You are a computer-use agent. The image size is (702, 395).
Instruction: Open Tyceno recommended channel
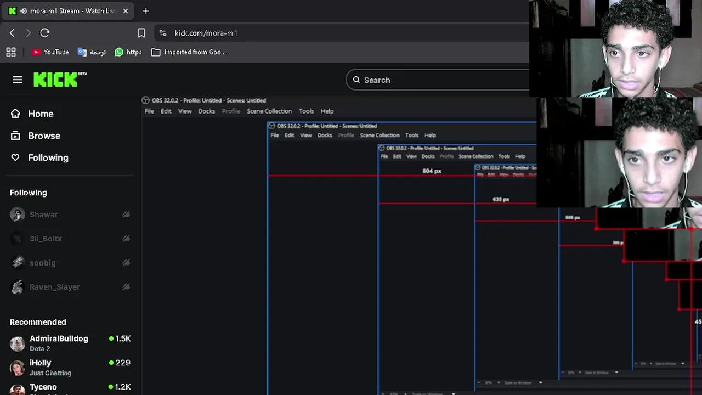(43, 387)
